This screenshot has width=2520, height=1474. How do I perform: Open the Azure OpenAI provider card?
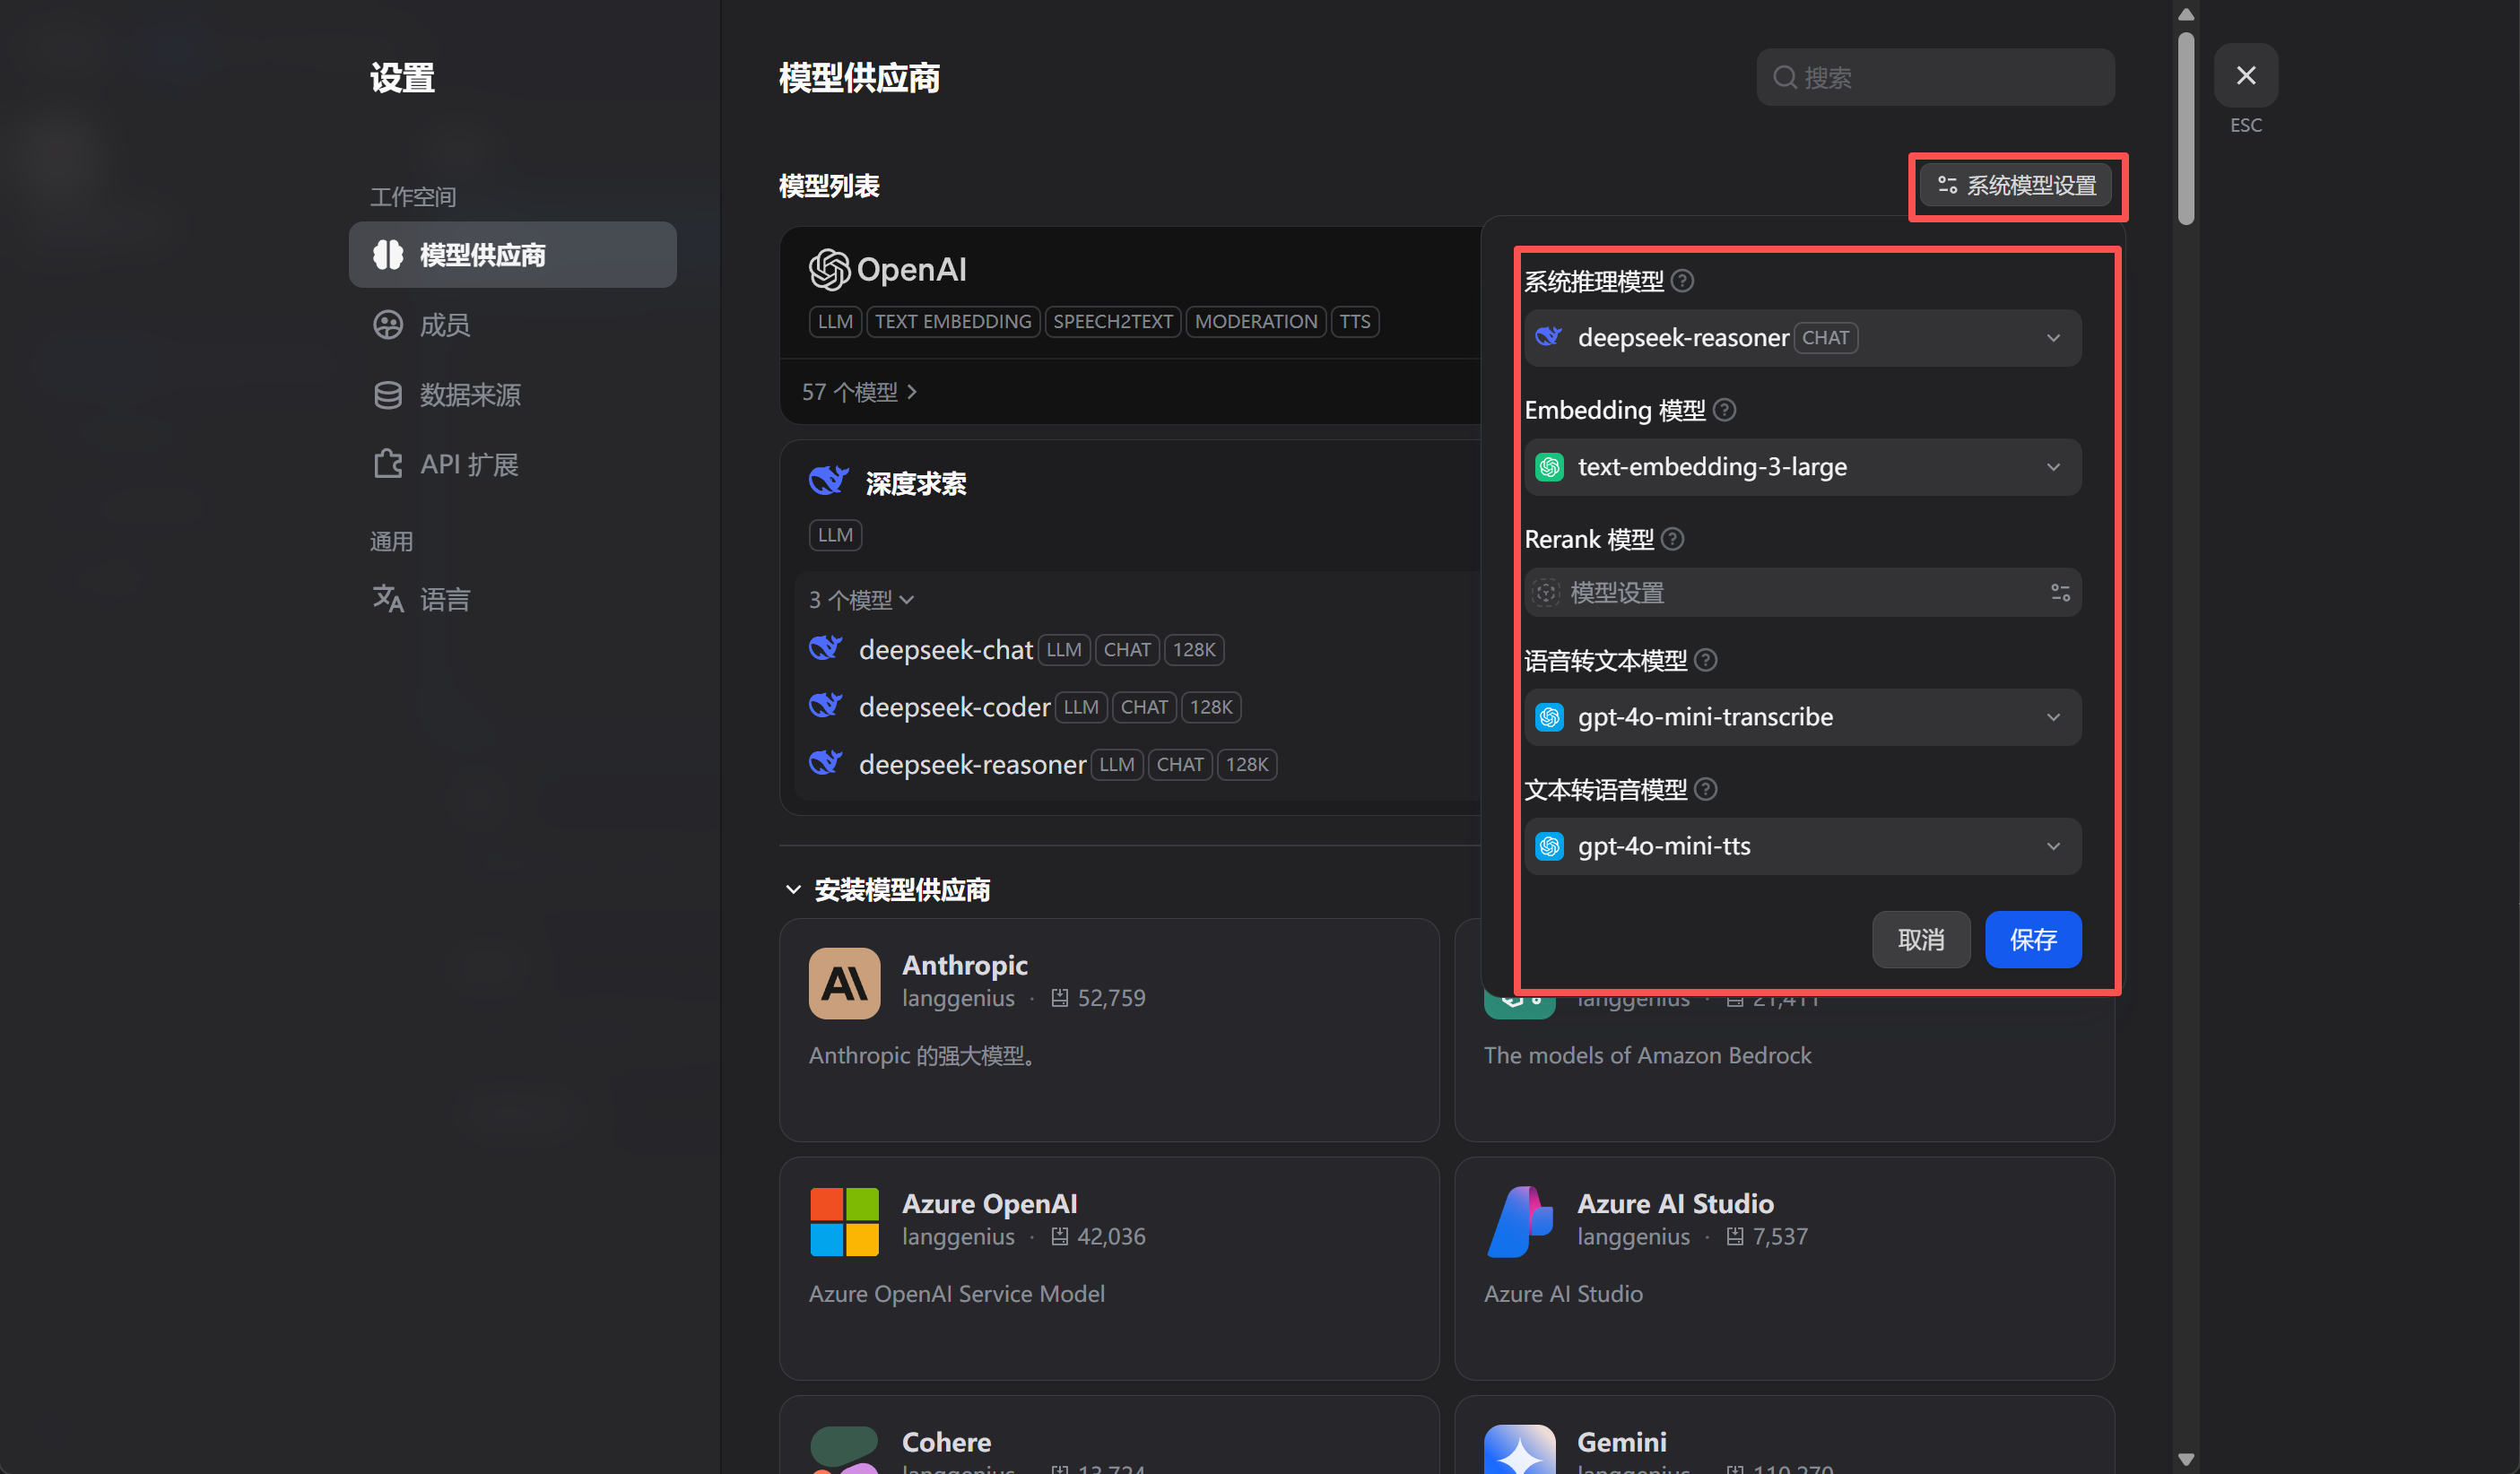1109,1269
